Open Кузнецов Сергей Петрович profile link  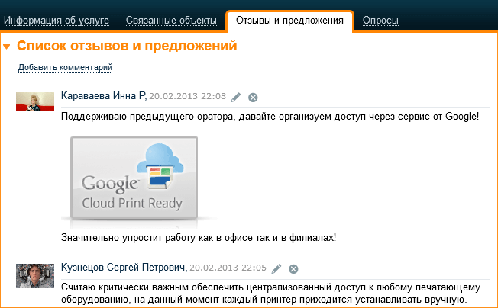coord(124,268)
